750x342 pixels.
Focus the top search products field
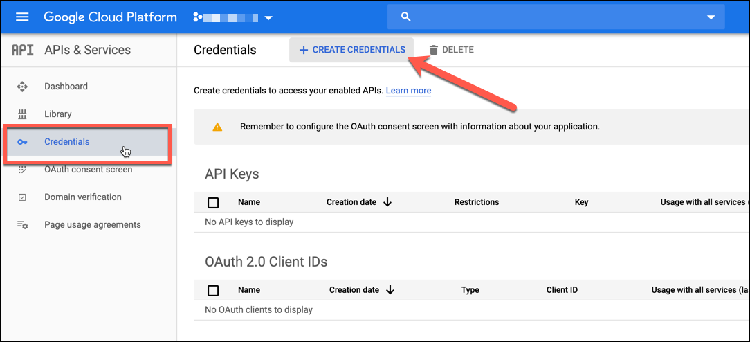[x=556, y=17]
